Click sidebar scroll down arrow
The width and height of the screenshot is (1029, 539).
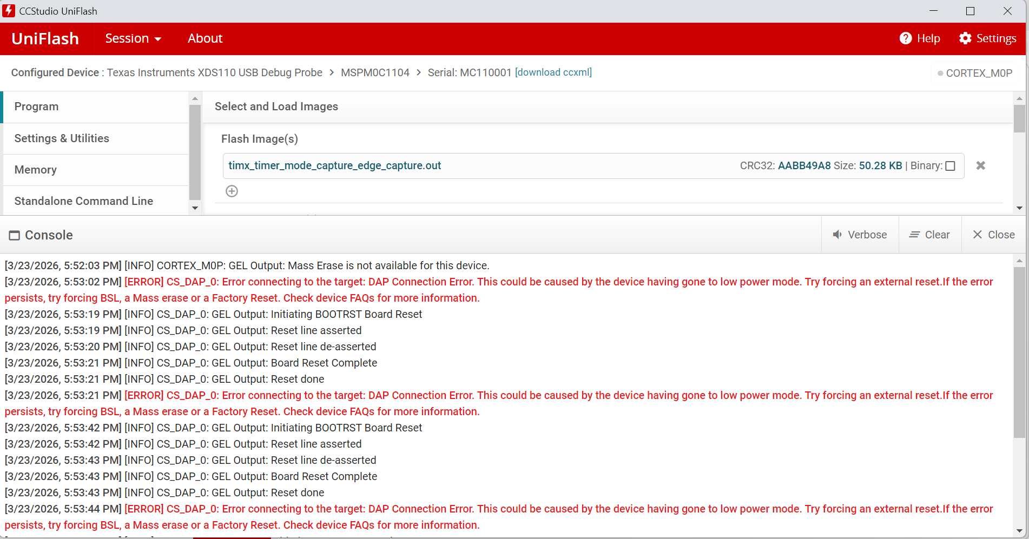pos(195,208)
